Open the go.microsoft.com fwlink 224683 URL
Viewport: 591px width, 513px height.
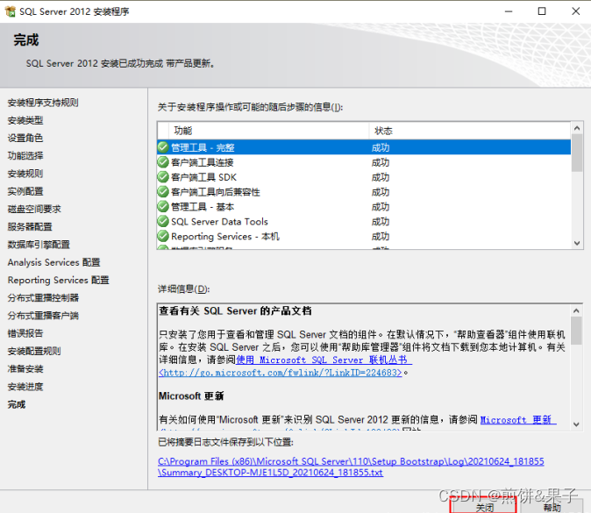[x=281, y=373]
